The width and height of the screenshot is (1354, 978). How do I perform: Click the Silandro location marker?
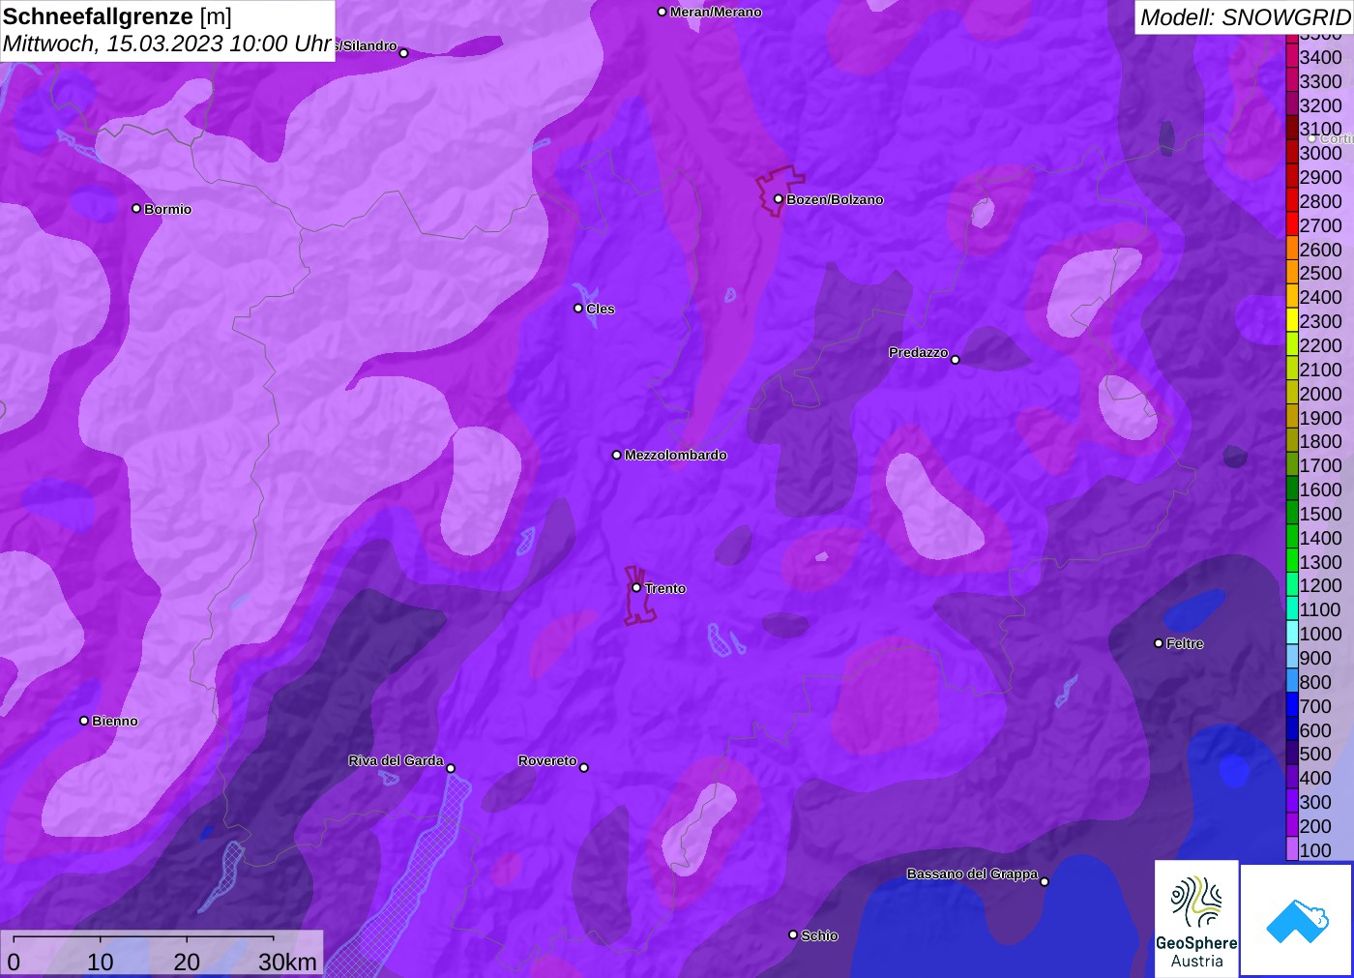point(404,53)
